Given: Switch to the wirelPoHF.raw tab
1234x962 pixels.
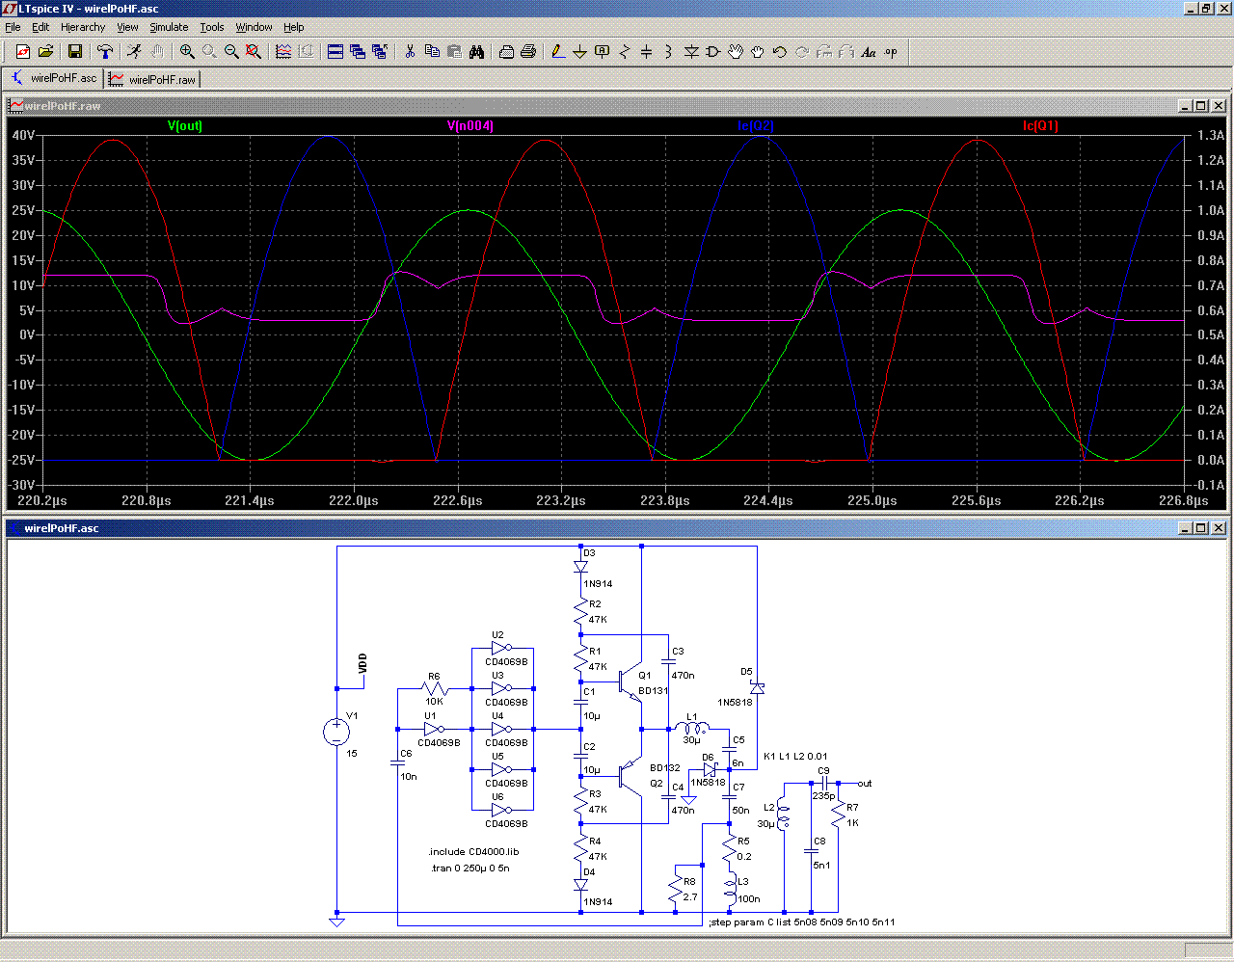Looking at the screenshot, I should tap(153, 80).
